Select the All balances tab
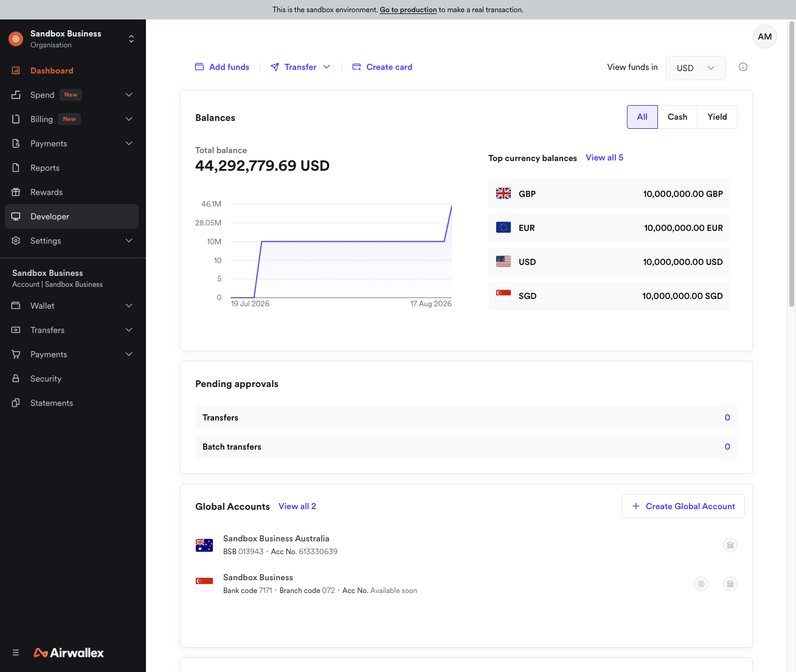 [x=642, y=117]
